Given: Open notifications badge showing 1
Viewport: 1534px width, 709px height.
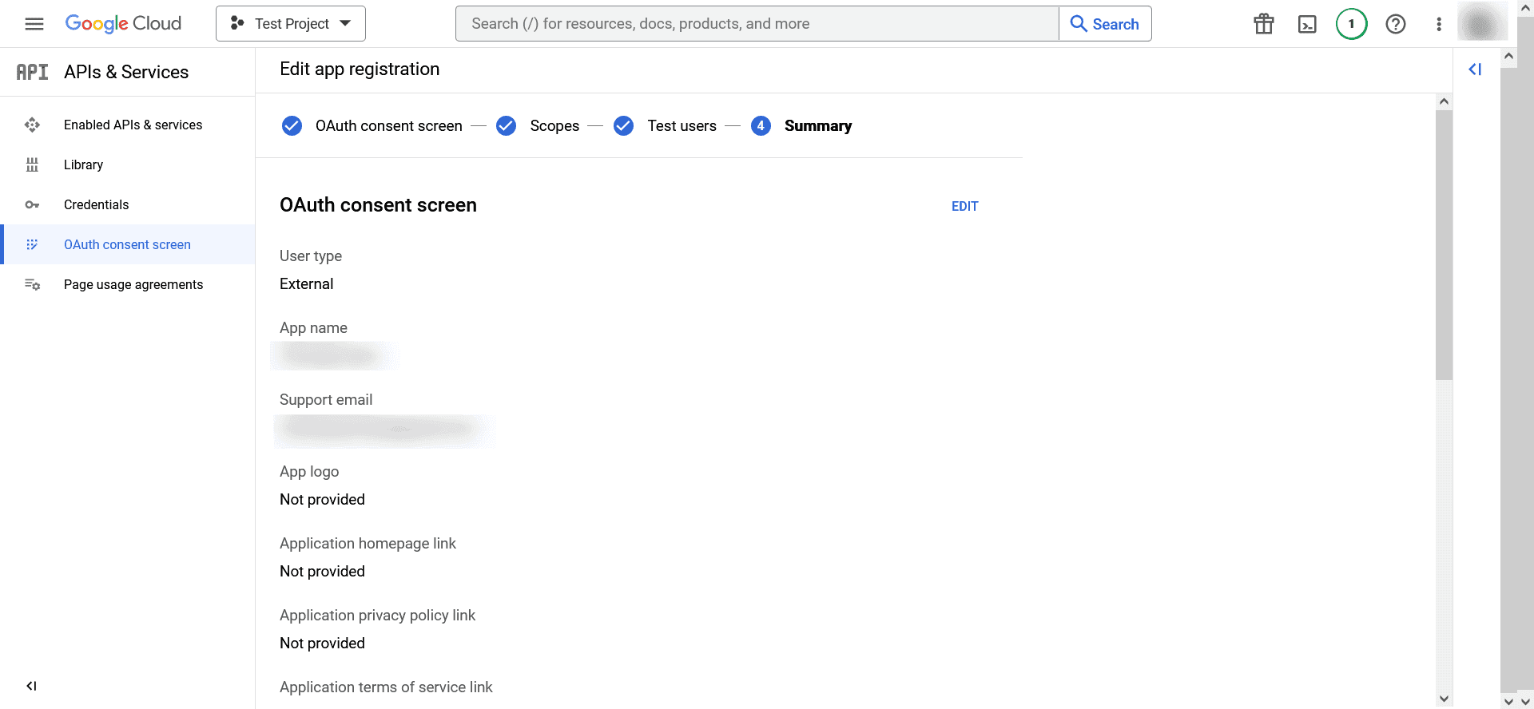Looking at the screenshot, I should (1351, 24).
